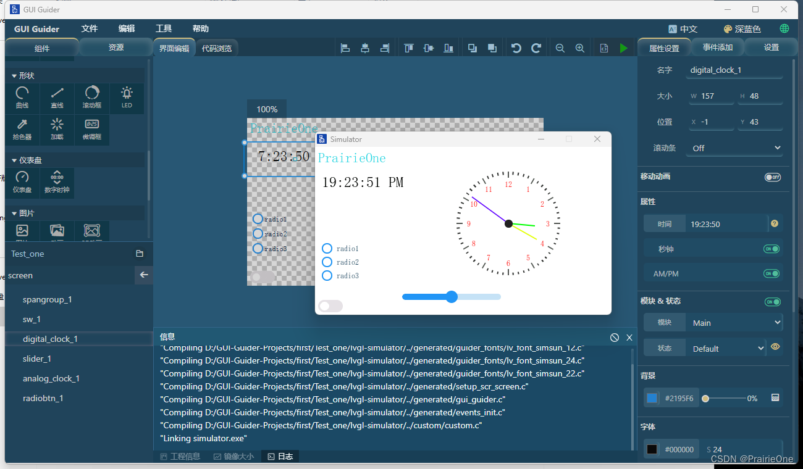Open 滚动条 Off dropdown
This screenshot has width=803, height=469.
click(x=736, y=148)
